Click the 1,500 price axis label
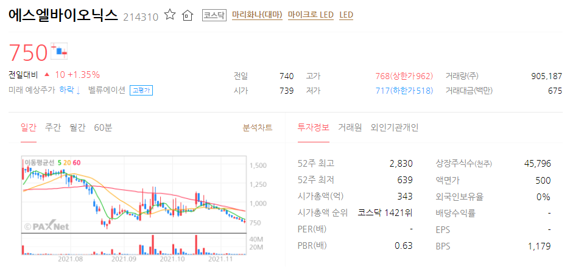This screenshot has width=570, height=275. click(258, 165)
